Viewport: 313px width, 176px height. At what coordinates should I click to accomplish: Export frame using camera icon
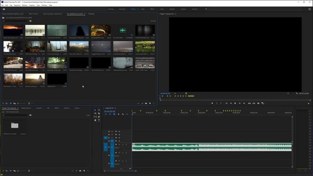[258, 103]
